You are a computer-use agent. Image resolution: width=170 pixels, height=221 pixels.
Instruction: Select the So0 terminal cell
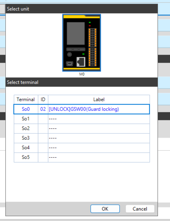point(26,109)
